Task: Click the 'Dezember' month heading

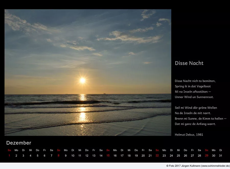Action: (19, 143)
